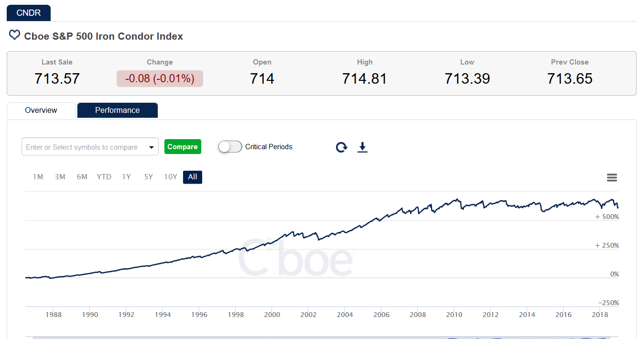
Task: Select the 3M time range
Action: 60,176
